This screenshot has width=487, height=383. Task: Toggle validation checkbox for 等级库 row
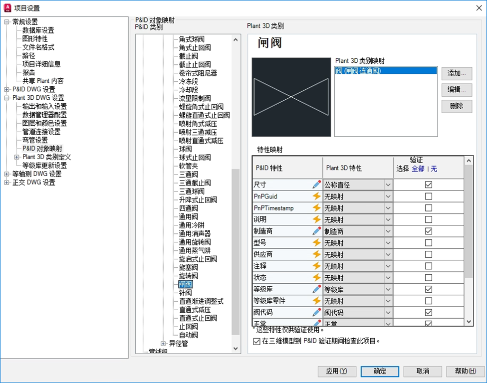(x=428, y=289)
